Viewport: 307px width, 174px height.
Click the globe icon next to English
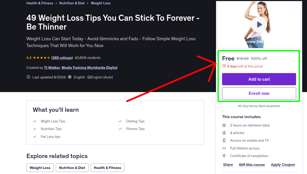tap(70, 77)
